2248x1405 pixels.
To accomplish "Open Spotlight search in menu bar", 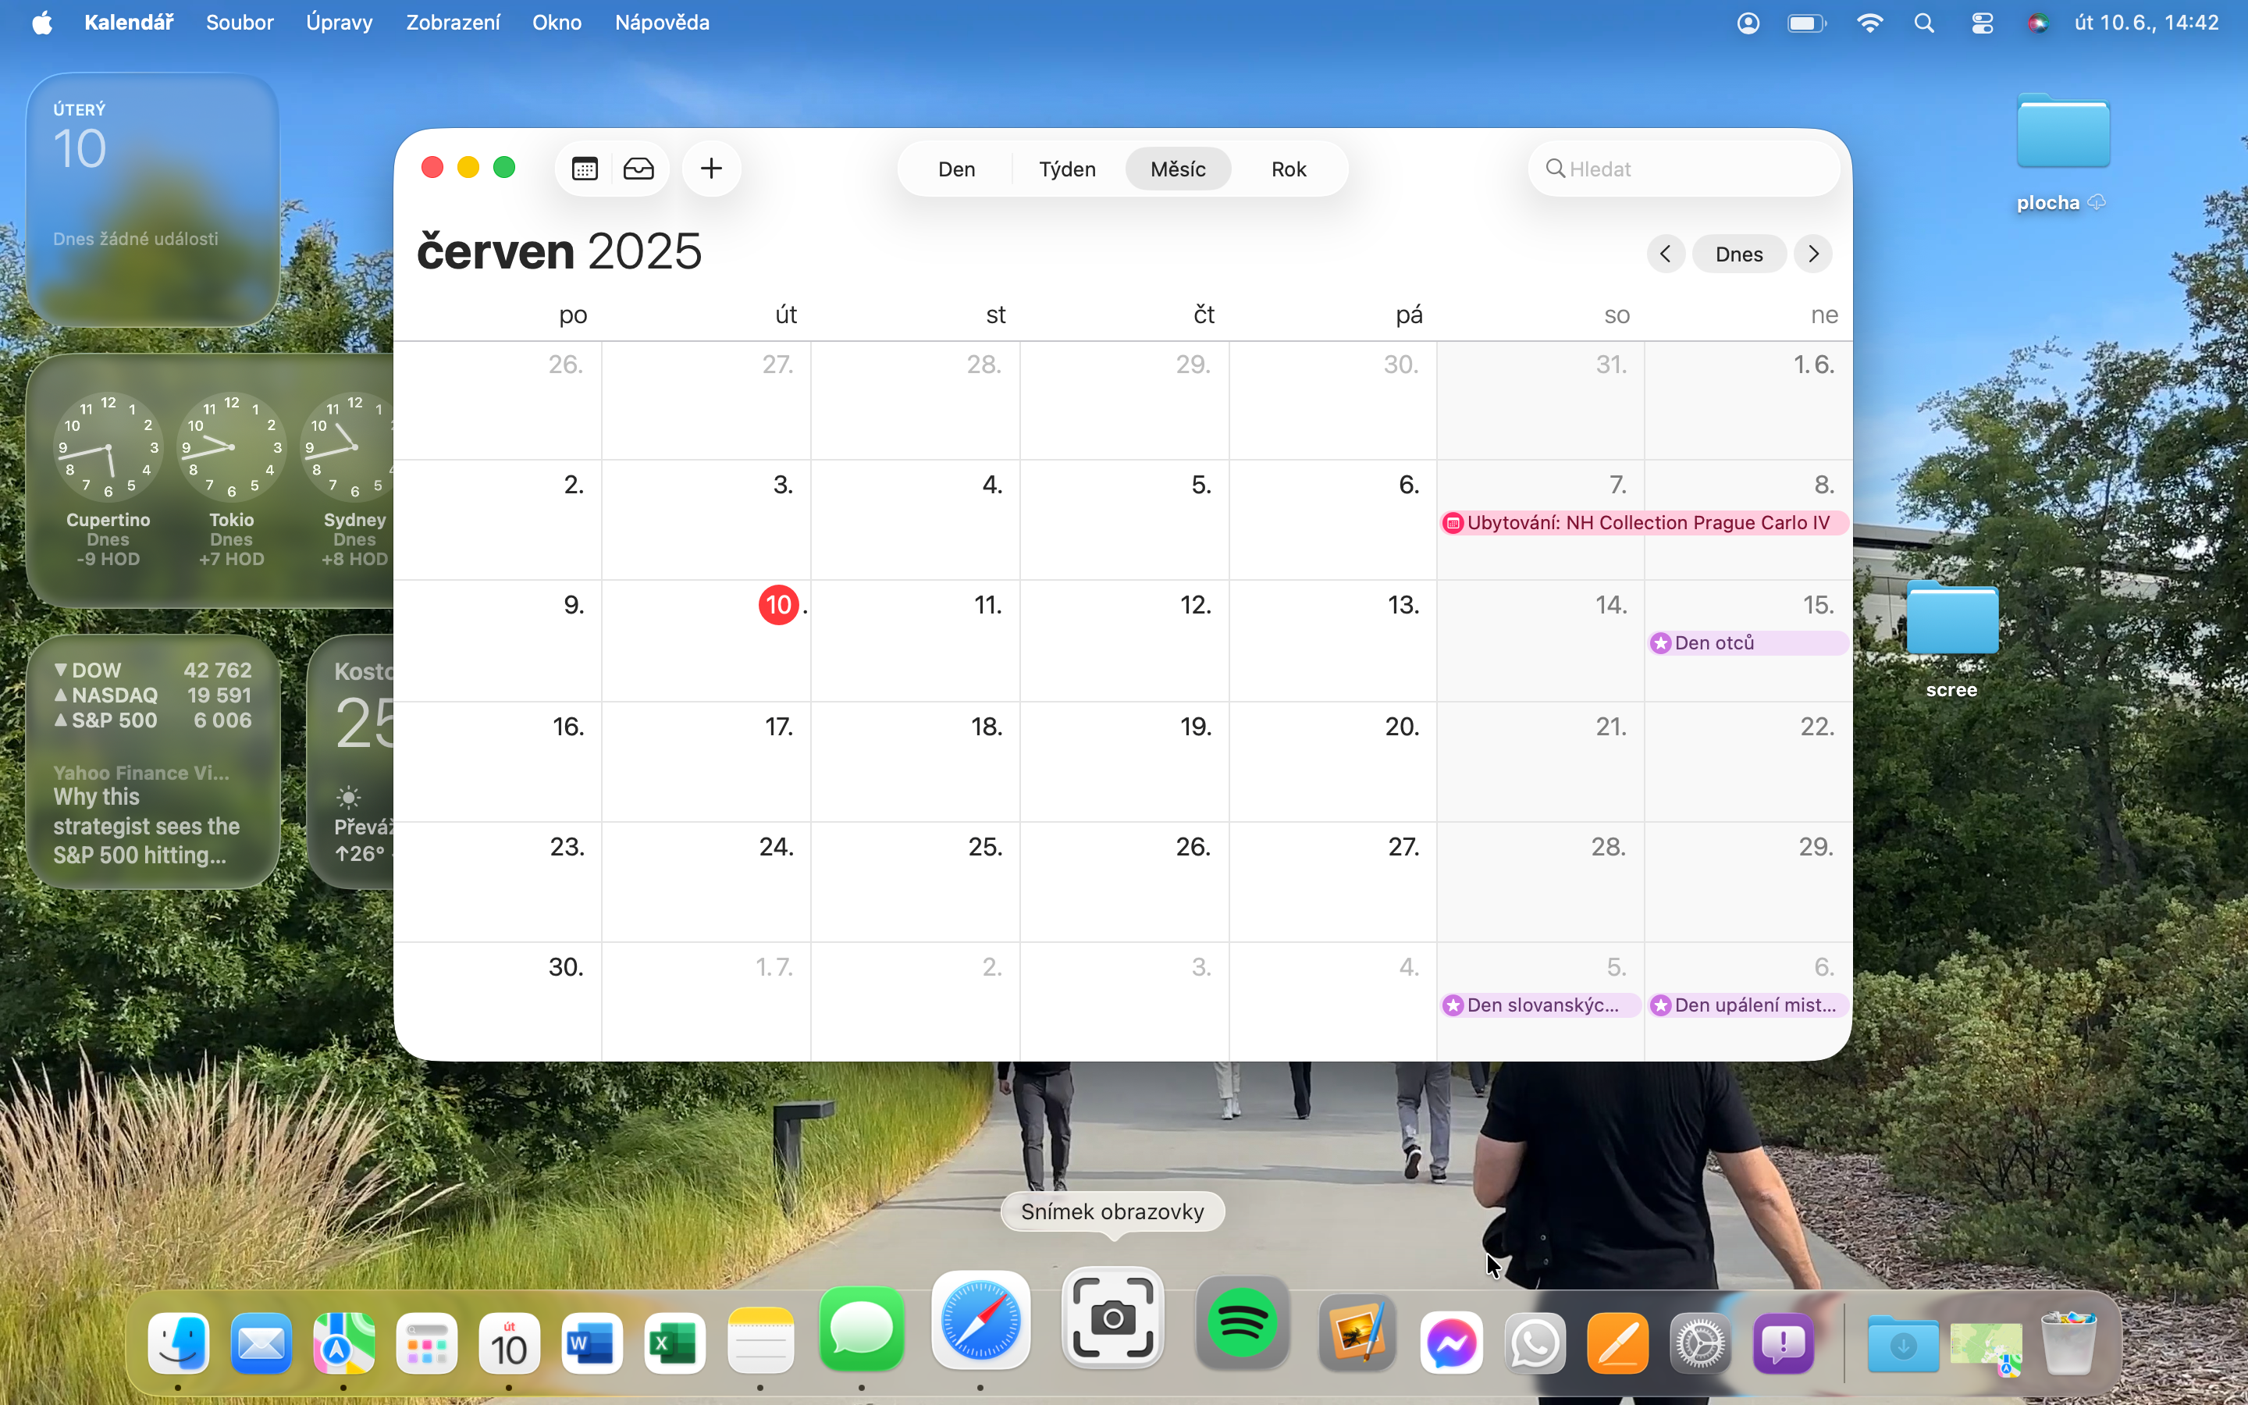I will pos(1924,23).
